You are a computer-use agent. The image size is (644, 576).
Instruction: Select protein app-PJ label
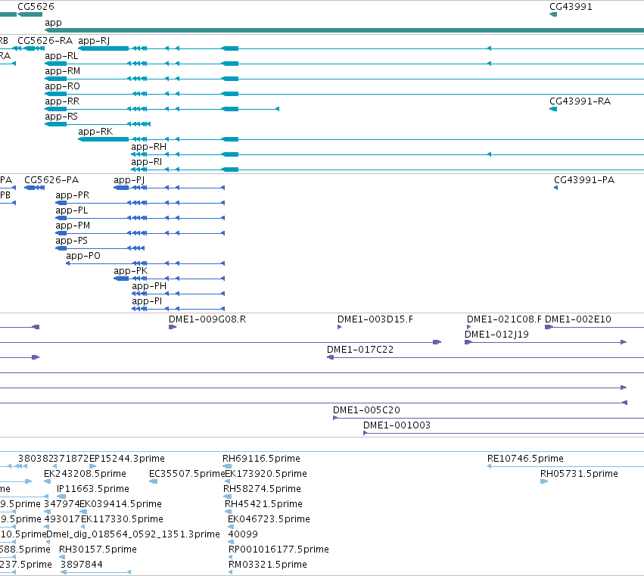[x=129, y=180]
